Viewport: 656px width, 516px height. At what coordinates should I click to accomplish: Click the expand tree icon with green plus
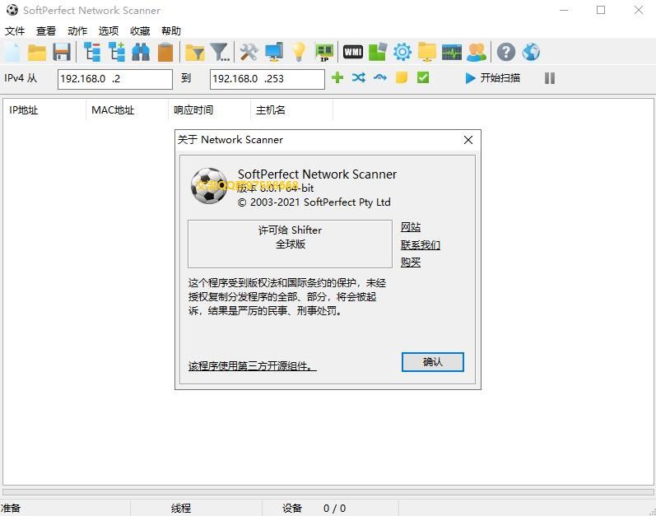(x=117, y=53)
